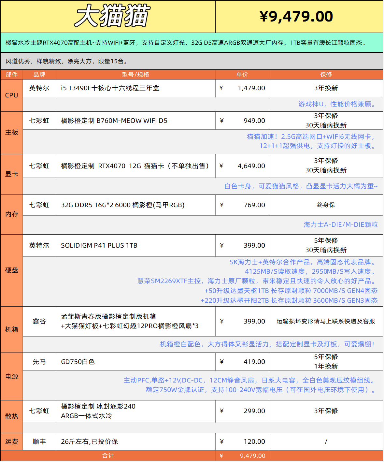Click the 大猫猫 title heading
This screenshot has width=384, height=462.
(x=112, y=16)
